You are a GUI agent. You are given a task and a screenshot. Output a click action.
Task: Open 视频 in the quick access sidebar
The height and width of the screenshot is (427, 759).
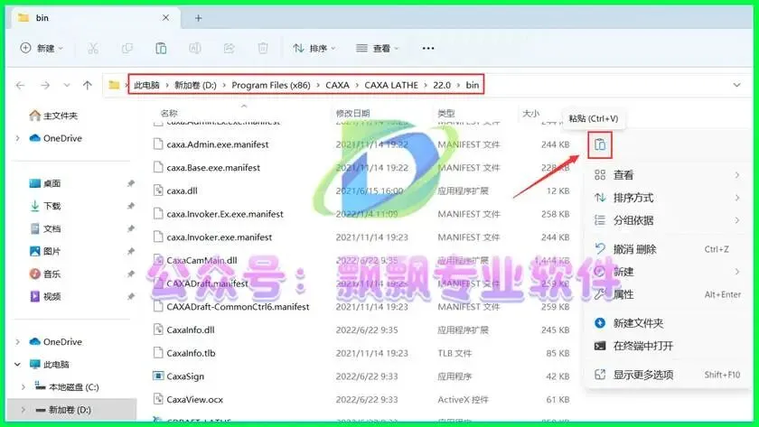(x=45, y=297)
